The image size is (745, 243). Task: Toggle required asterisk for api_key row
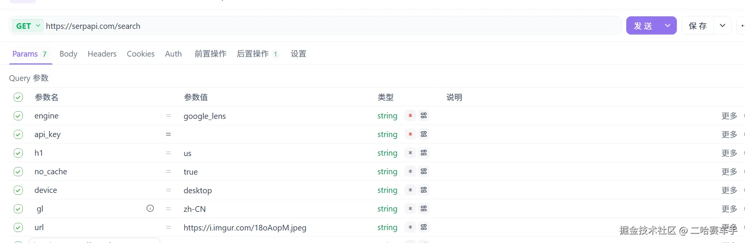pos(410,134)
